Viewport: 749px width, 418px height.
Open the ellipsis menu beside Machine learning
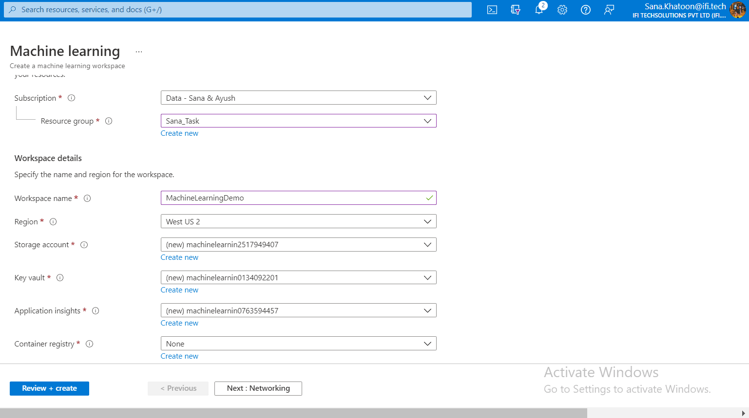[139, 52]
